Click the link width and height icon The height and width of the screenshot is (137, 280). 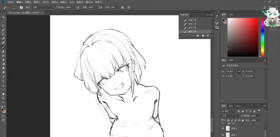(x=239, y=71)
